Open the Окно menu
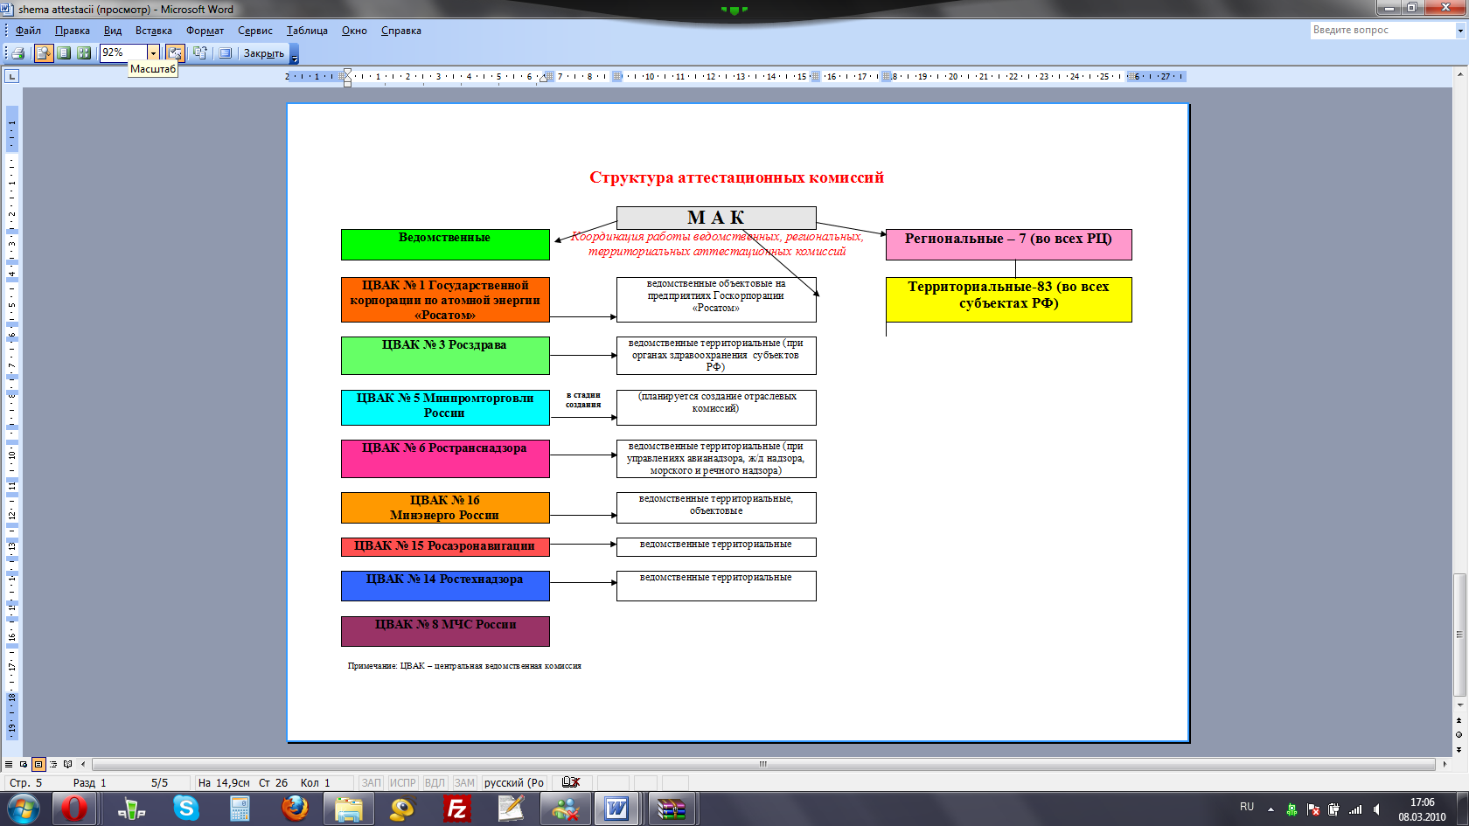The height and width of the screenshot is (826, 1469). point(354,31)
